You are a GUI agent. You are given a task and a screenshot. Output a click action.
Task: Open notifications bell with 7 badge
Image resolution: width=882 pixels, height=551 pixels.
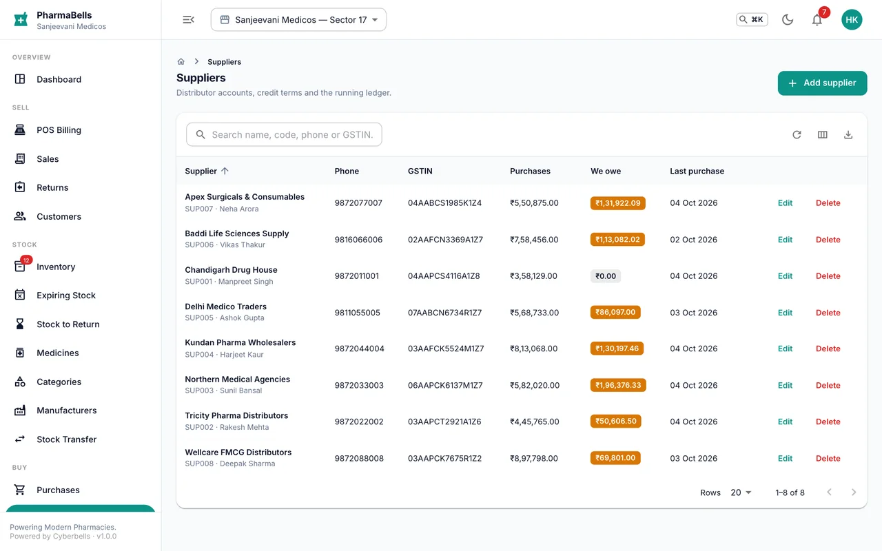tap(817, 19)
